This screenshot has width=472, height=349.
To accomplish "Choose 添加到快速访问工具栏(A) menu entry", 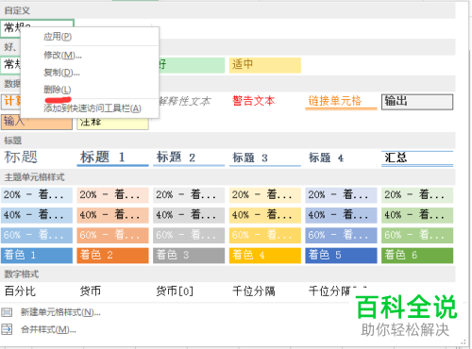I will tap(90, 108).
